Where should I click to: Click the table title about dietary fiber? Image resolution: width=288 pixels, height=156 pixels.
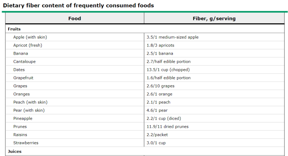[x=78, y=5]
